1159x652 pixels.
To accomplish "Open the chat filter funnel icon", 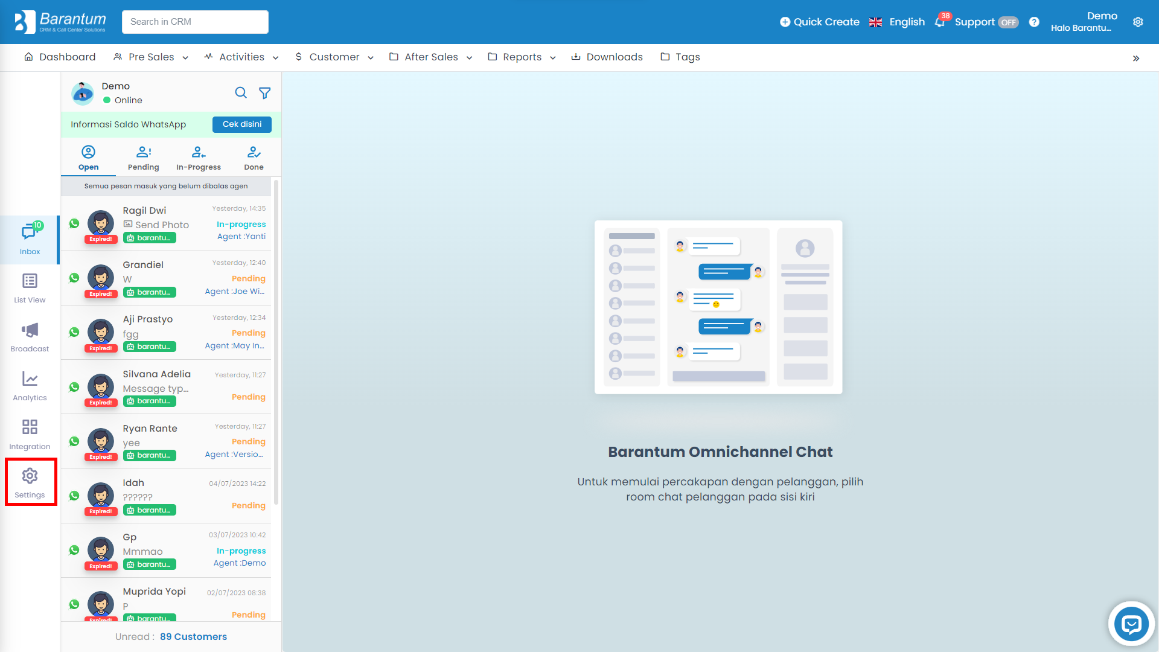I will pyautogui.click(x=264, y=93).
